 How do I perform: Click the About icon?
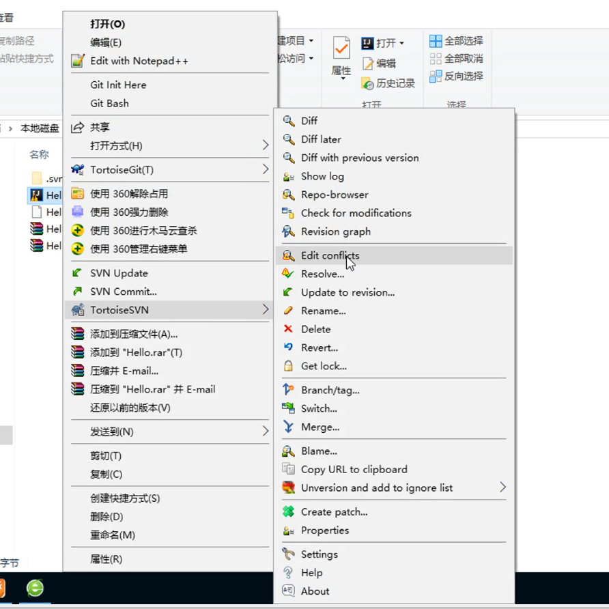288,591
